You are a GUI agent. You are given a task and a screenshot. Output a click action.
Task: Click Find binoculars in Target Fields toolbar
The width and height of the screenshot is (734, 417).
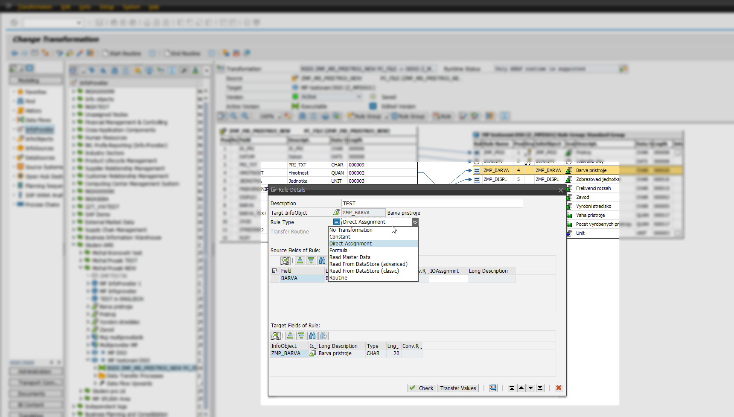click(x=312, y=336)
